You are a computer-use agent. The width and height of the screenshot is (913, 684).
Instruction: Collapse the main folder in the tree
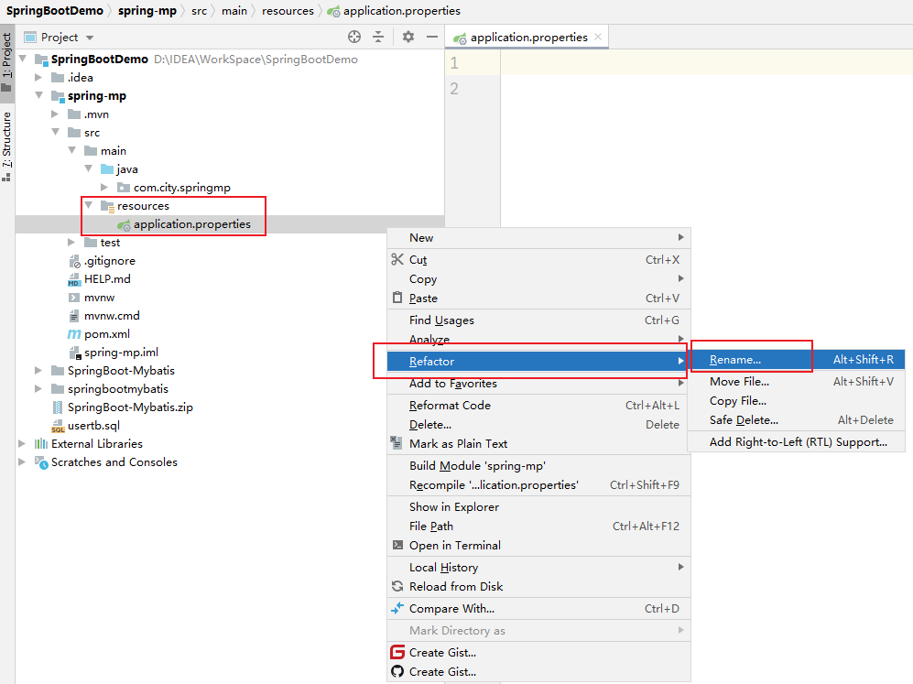(x=71, y=150)
